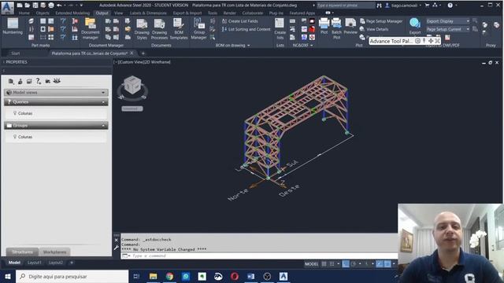Click the ViewCube in the viewport

(x=132, y=85)
